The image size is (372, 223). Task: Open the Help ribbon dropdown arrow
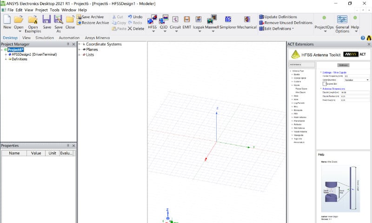click(x=356, y=31)
